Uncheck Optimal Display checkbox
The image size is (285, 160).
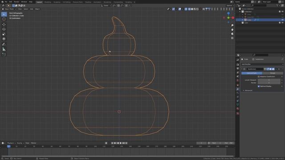pyautogui.click(x=258, y=86)
